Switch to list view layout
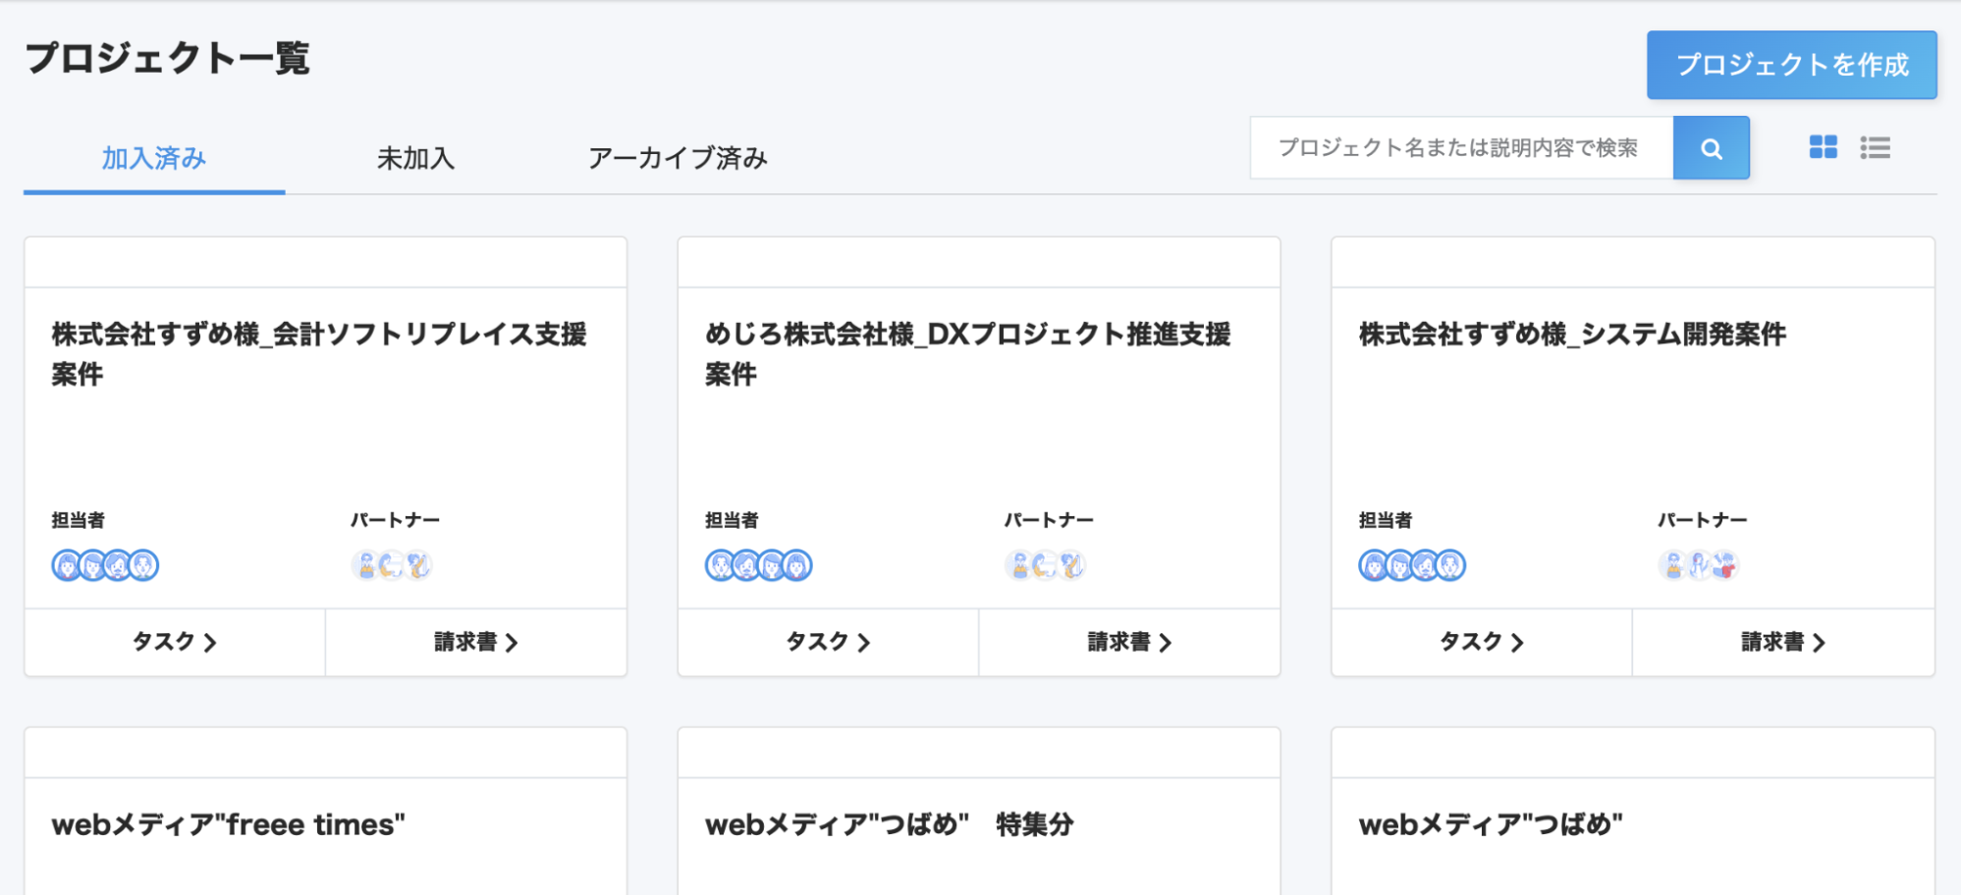1961x896 pixels. point(1875,147)
